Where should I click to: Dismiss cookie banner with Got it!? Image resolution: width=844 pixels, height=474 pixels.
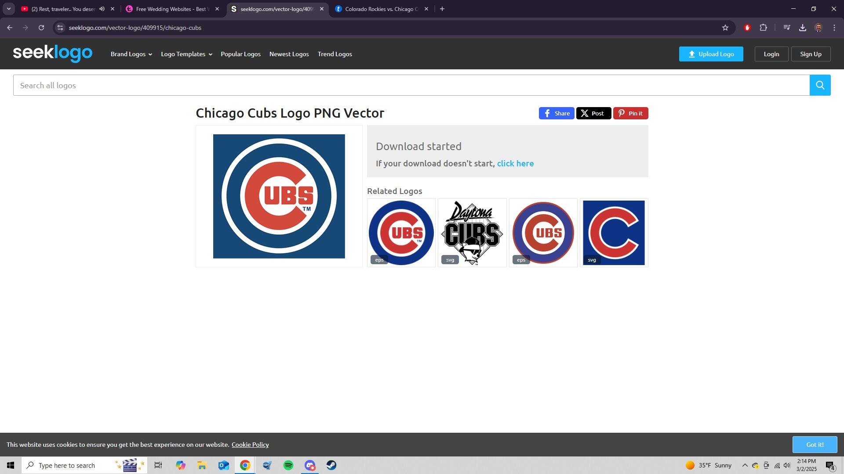point(815,445)
